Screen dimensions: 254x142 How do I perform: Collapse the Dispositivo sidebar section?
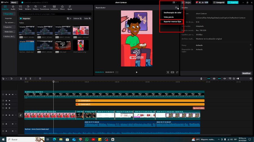pos(9,14)
